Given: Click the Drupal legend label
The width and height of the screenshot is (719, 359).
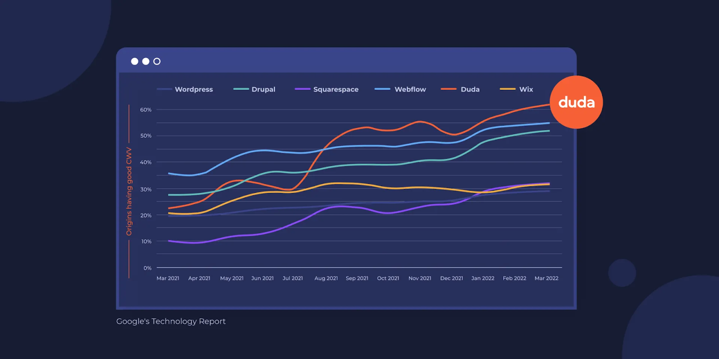Looking at the screenshot, I should point(263,89).
